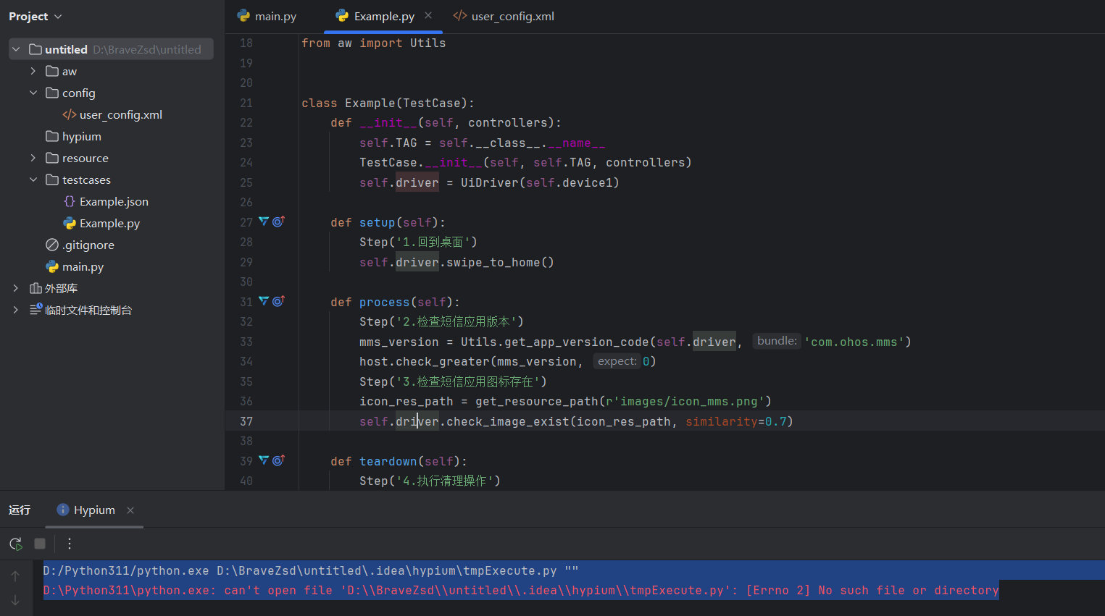
Task: Click the resource folder icon
Action: point(52,158)
